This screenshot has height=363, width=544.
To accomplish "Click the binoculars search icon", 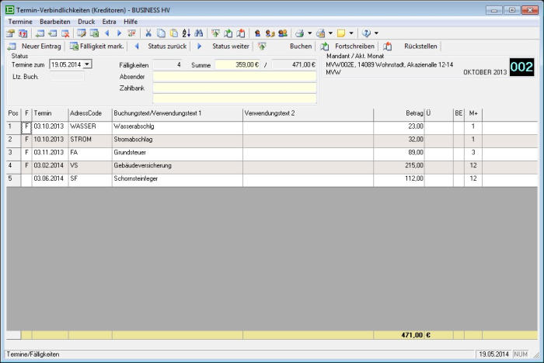I will pyautogui.click(x=199, y=33).
